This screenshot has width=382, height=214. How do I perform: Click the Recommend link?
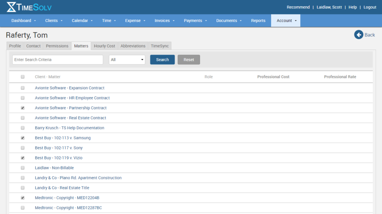pos(298,7)
